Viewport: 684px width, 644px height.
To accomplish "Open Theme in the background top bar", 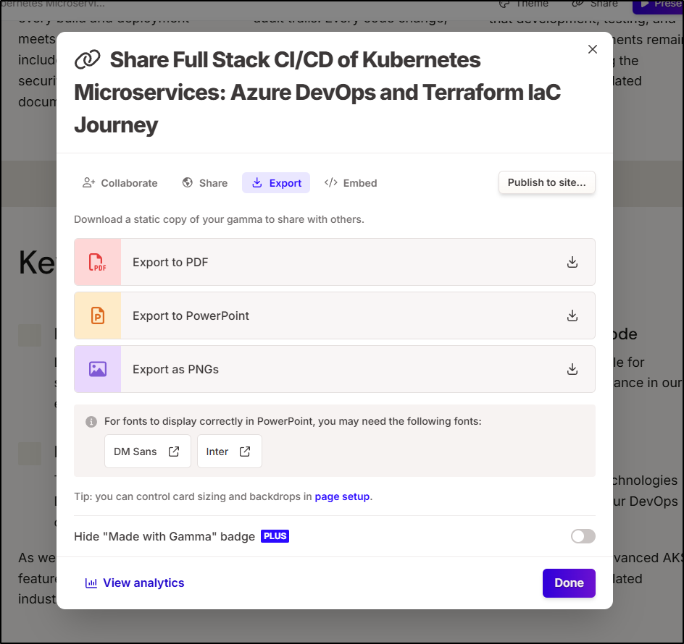I will (x=523, y=4).
